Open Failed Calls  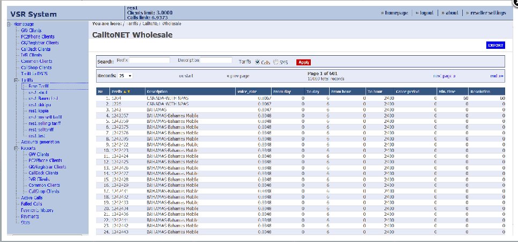(31, 204)
